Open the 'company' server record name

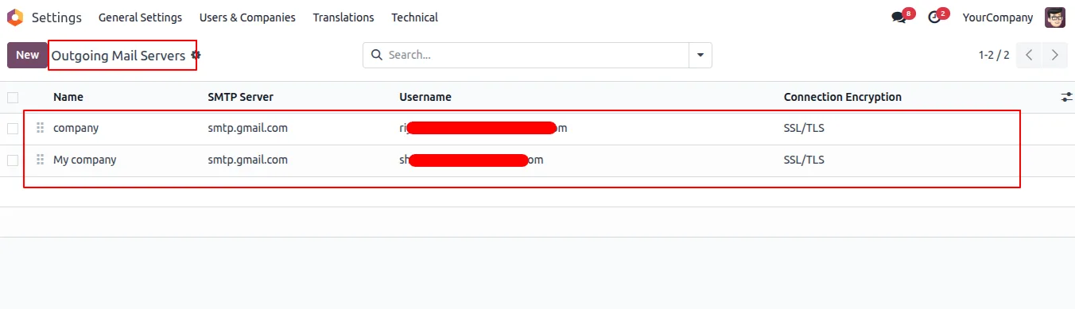click(x=76, y=128)
